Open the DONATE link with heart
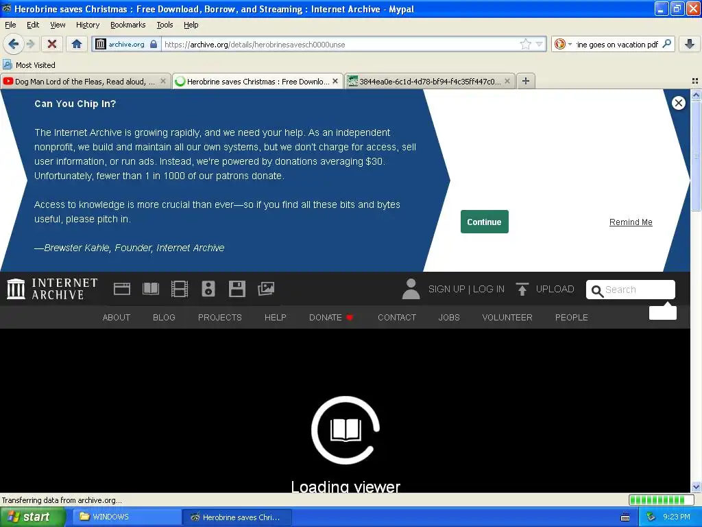This screenshot has height=527, width=702. [331, 317]
